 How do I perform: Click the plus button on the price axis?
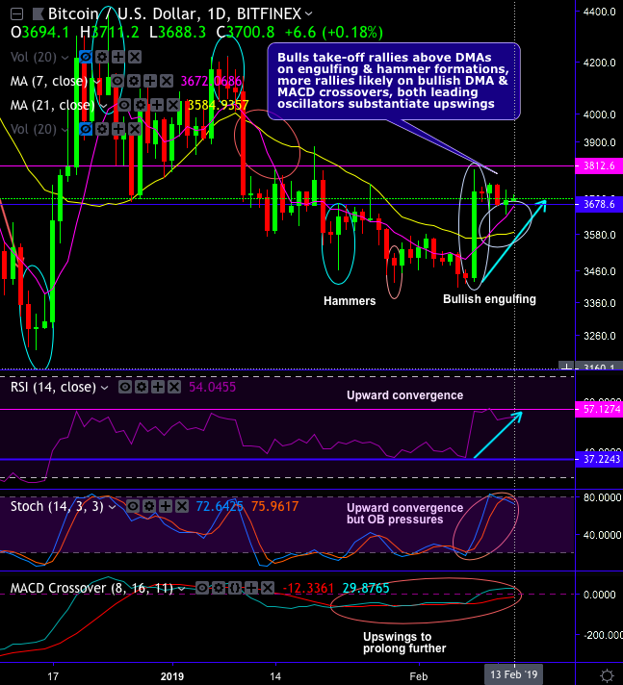[566, 367]
